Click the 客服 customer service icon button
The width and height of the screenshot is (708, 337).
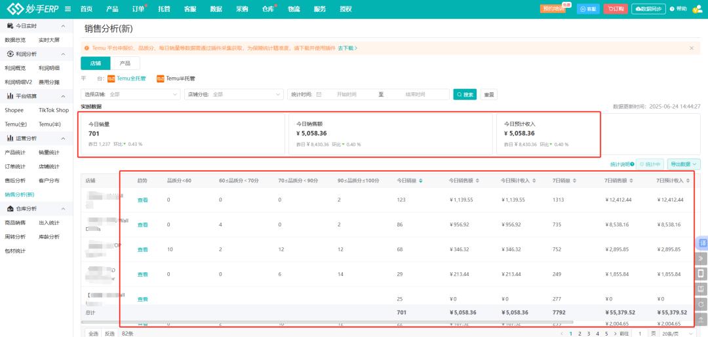587,9
